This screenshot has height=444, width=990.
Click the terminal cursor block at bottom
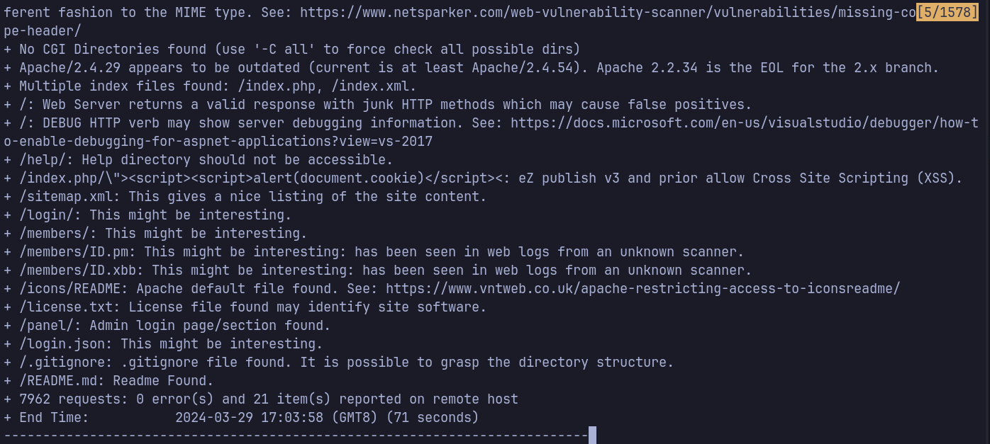point(592,435)
